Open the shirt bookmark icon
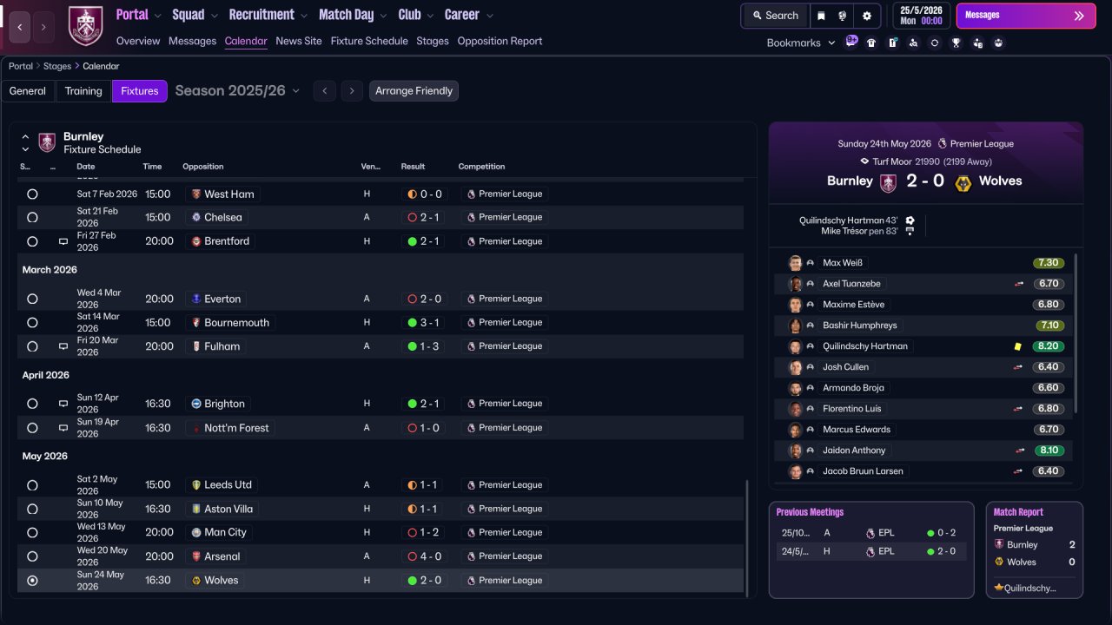The image size is (1112, 625). click(871, 43)
